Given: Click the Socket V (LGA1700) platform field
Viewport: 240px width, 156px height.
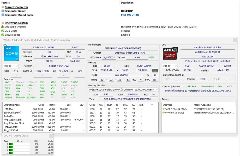Looking at the screenshot, I should click(x=59, y=66).
